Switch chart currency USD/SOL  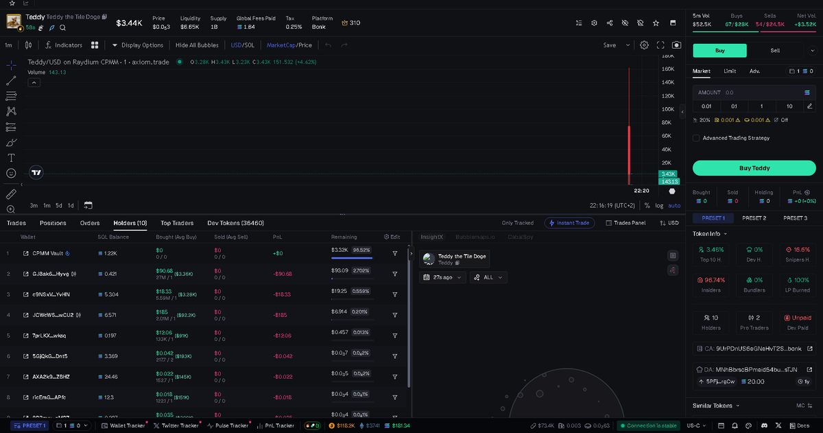(x=241, y=45)
